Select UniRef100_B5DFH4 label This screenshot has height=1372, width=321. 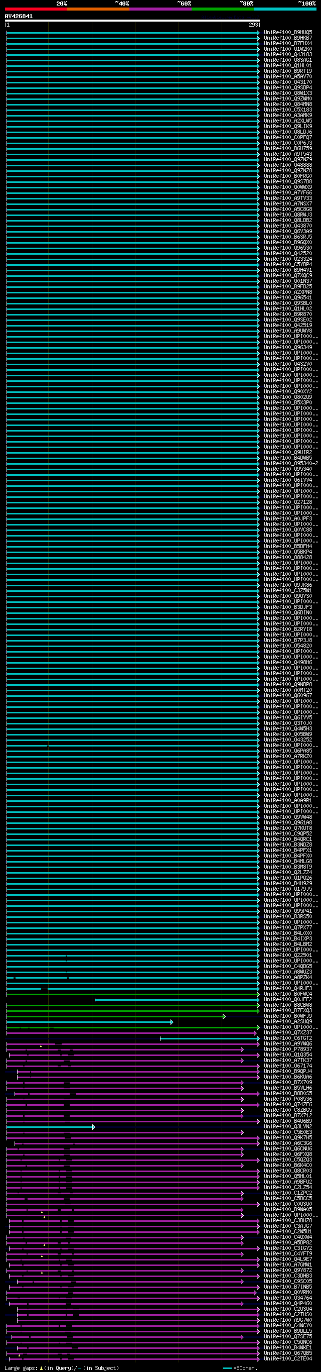[288, 547]
